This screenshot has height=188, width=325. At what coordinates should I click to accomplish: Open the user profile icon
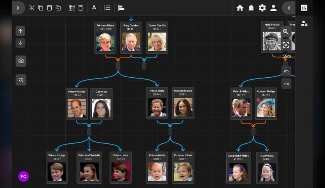click(274, 8)
